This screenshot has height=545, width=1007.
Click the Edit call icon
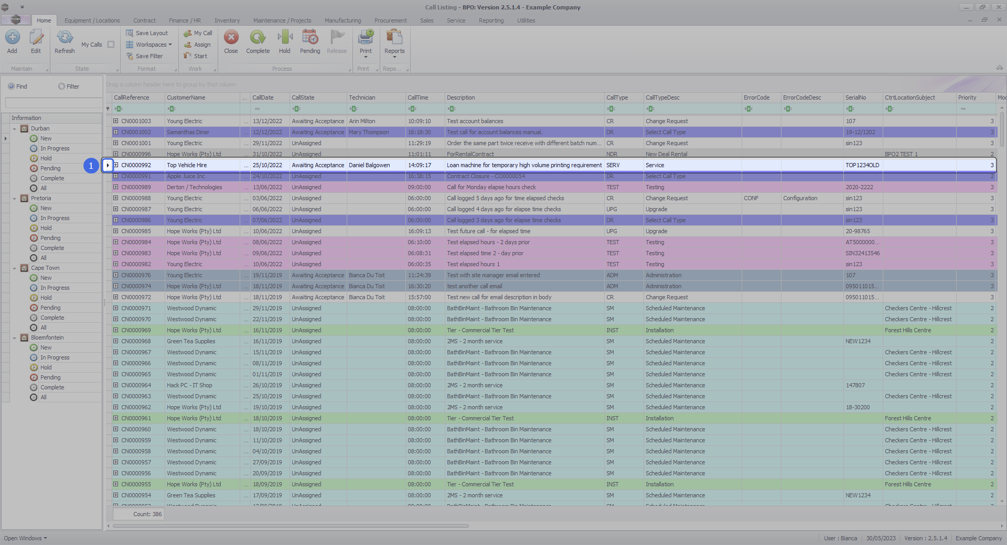36,37
